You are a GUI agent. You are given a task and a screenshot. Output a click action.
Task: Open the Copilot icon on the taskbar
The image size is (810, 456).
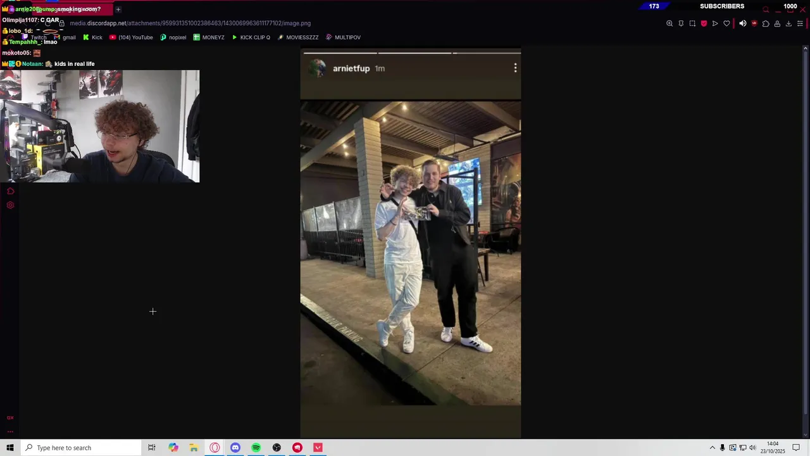click(x=173, y=448)
